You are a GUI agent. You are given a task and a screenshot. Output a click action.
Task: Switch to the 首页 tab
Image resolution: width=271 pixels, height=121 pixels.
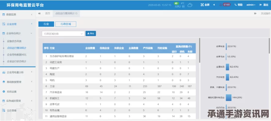47,13
